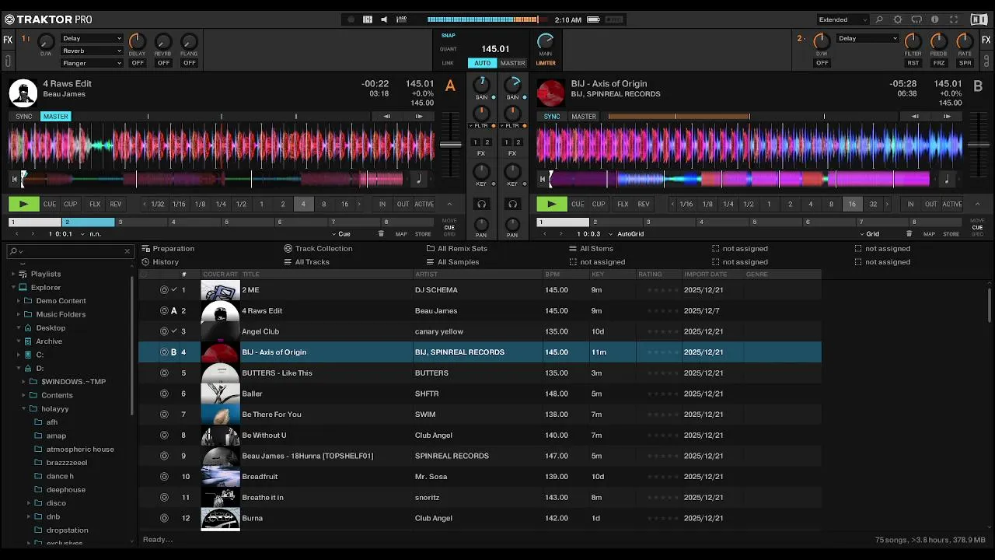Clear browser search with X icon
995x560 pixels.
(x=127, y=251)
